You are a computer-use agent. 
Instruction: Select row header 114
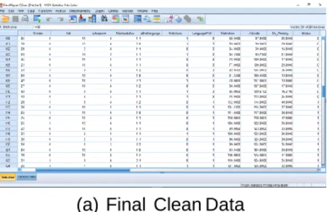pyautogui.click(x=8, y=113)
